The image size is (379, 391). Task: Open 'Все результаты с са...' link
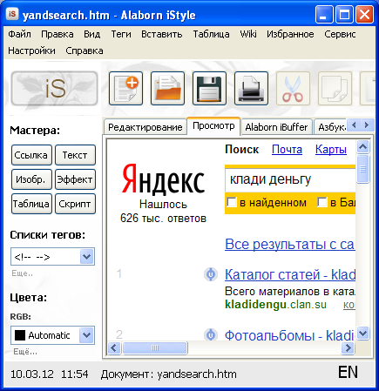(x=290, y=244)
